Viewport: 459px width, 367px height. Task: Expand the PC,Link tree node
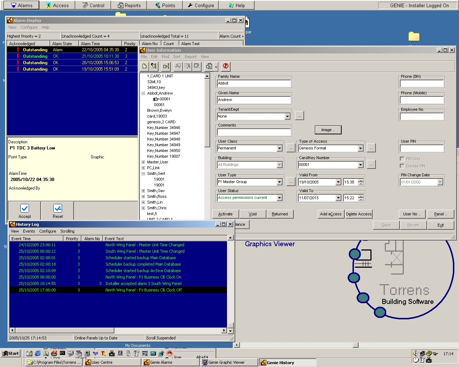(143, 168)
